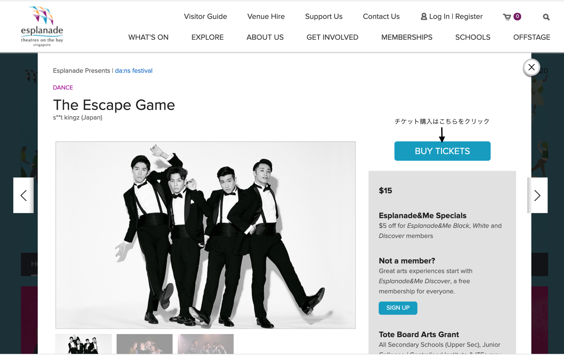This screenshot has height=356, width=564.
Task: Select the third gallery thumbnail
Action: tap(206, 344)
